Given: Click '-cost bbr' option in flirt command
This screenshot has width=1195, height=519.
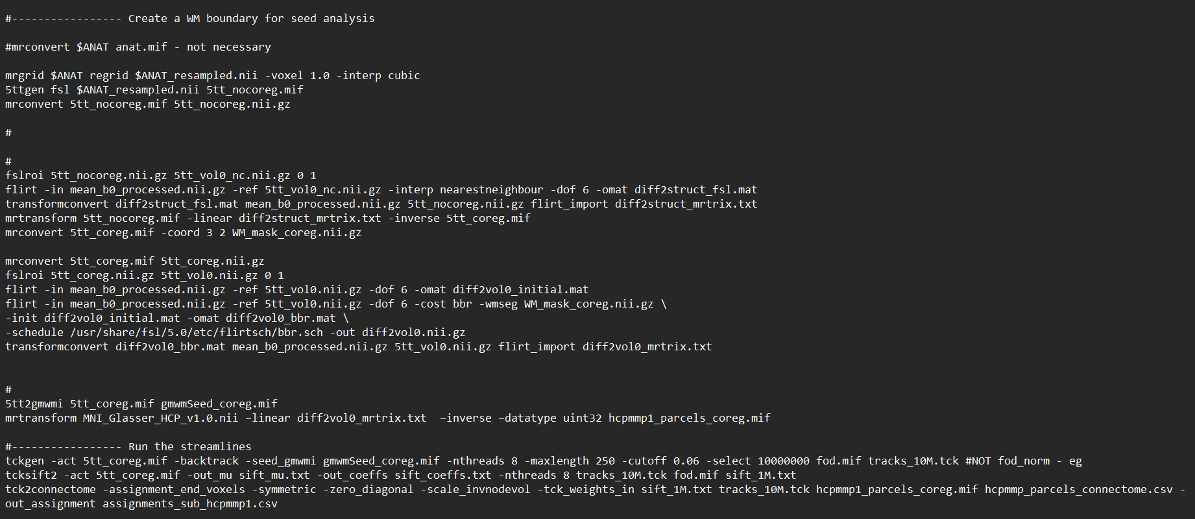Looking at the screenshot, I should coord(443,304).
